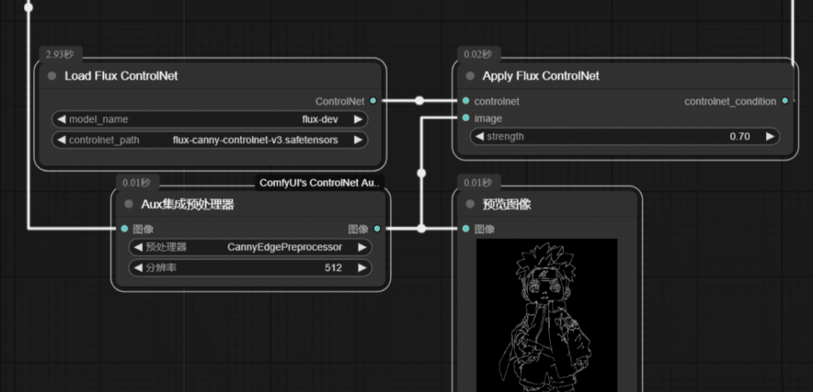The width and height of the screenshot is (813, 392).
Task: Select Apply Flux ControlNet node title
Action: tap(541, 76)
